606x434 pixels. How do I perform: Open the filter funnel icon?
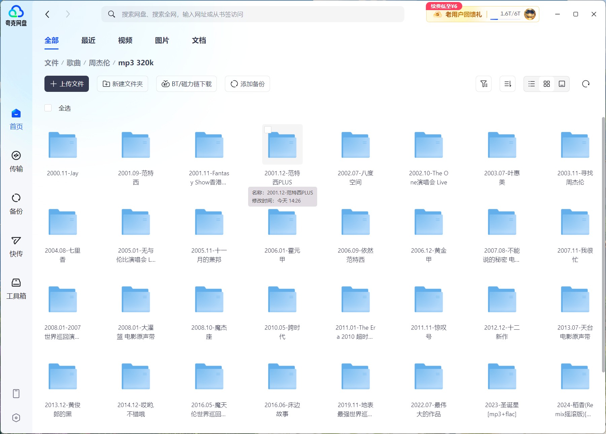484,84
